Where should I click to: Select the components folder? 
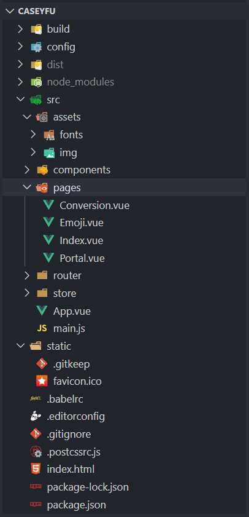[82, 170]
